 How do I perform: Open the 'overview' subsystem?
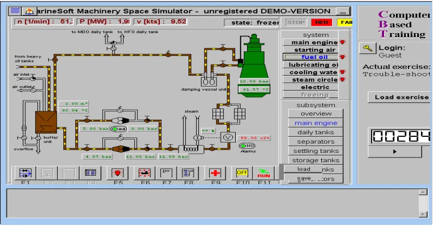pyautogui.click(x=316, y=113)
